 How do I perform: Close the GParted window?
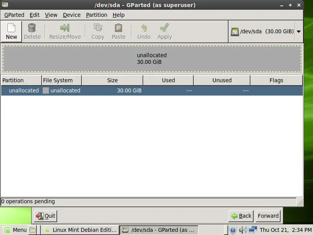tap(299, 5)
